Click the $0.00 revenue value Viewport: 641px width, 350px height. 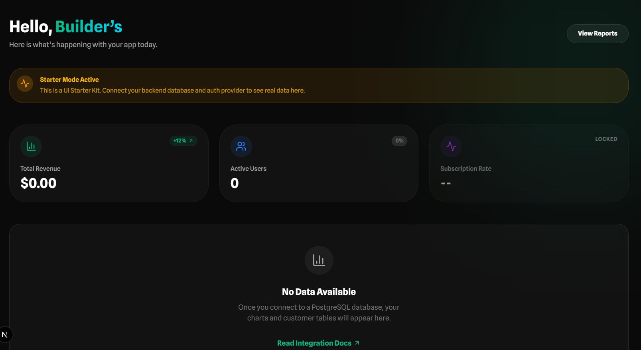tap(39, 183)
